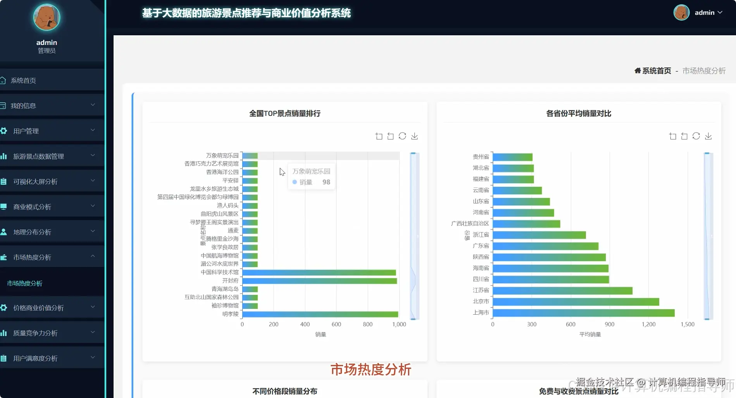Click the 江苏省 bar in the province chart
This screenshot has width=736, height=398.
(563, 290)
